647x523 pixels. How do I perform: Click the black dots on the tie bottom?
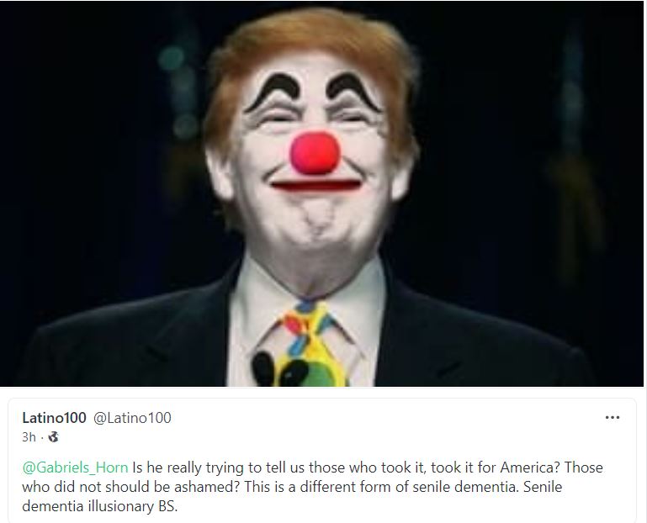[x=280, y=370]
